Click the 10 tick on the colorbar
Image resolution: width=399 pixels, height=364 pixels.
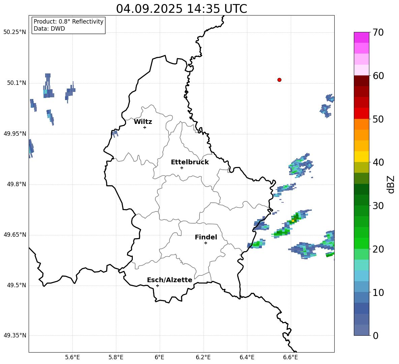click(x=378, y=292)
